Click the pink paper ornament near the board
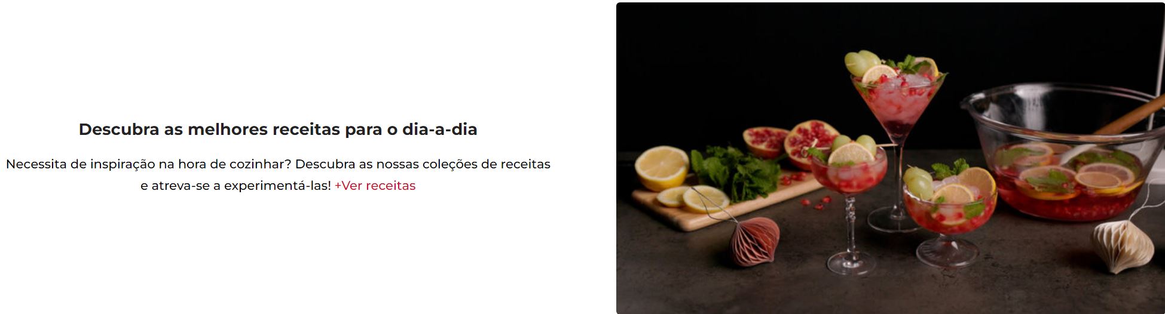1165x314 pixels. 756,241
